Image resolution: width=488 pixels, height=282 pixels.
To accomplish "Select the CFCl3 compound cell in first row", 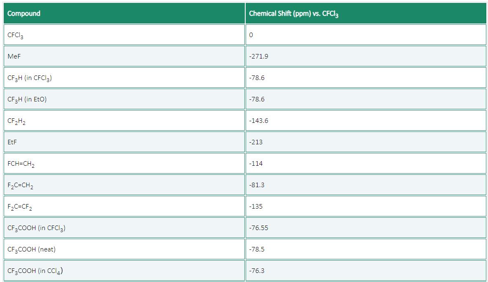I will click(124, 35).
